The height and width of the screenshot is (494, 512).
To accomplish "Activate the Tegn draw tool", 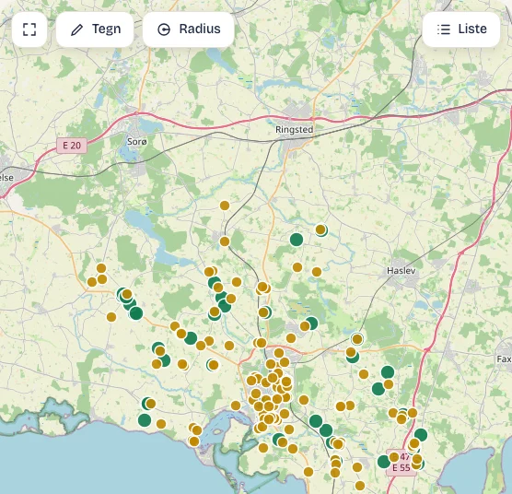I will [x=95, y=29].
